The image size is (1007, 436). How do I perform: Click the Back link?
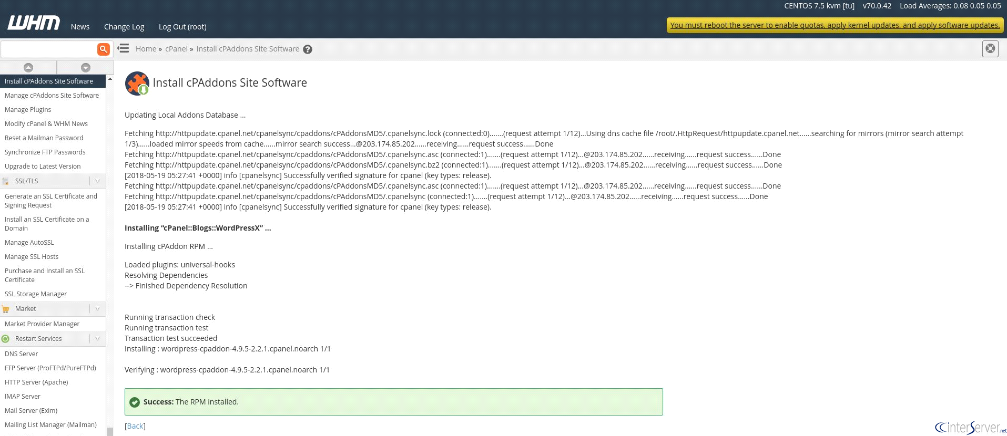click(135, 426)
